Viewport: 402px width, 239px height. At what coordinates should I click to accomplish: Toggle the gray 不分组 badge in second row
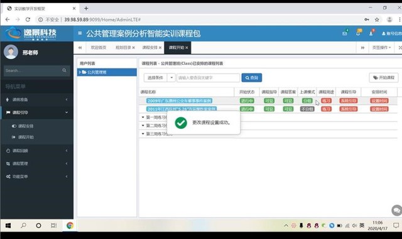click(x=307, y=109)
